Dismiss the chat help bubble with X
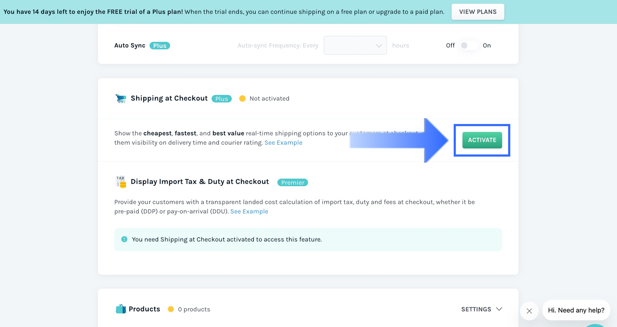 [x=529, y=311]
